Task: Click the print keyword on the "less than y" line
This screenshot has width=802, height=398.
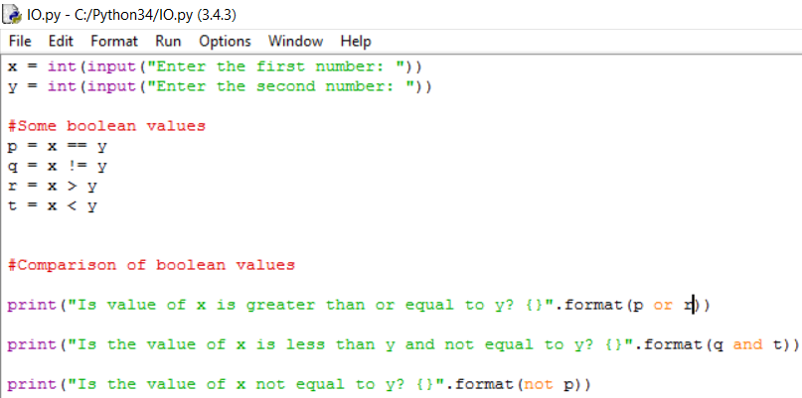Action: point(32,345)
